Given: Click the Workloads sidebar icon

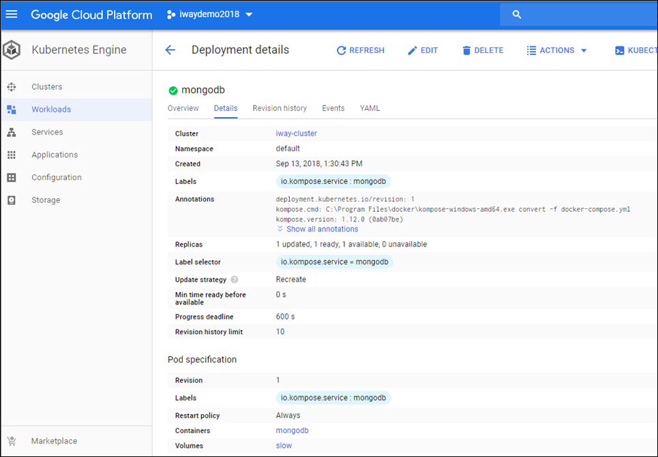Looking at the screenshot, I should click(x=12, y=110).
